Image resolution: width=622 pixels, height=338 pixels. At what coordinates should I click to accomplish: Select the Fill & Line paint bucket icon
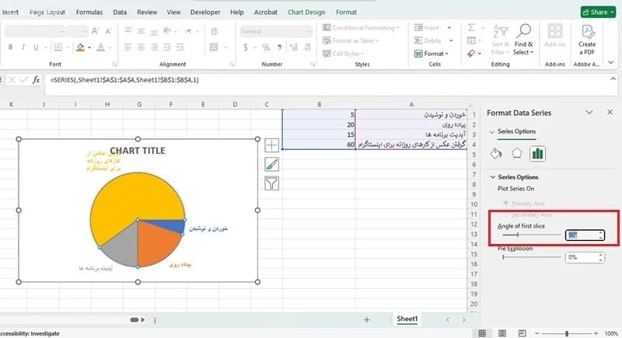click(496, 153)
